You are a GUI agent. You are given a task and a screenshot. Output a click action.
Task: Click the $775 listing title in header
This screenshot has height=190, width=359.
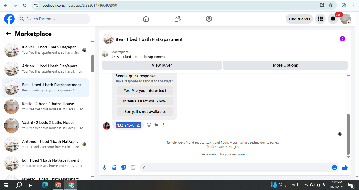138,57
